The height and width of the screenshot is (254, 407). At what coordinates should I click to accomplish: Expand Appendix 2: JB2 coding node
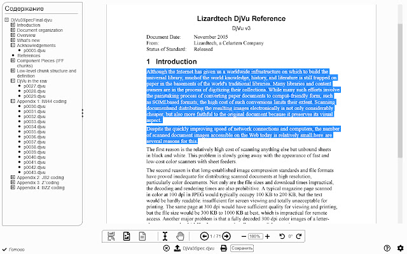coord(13,177)
